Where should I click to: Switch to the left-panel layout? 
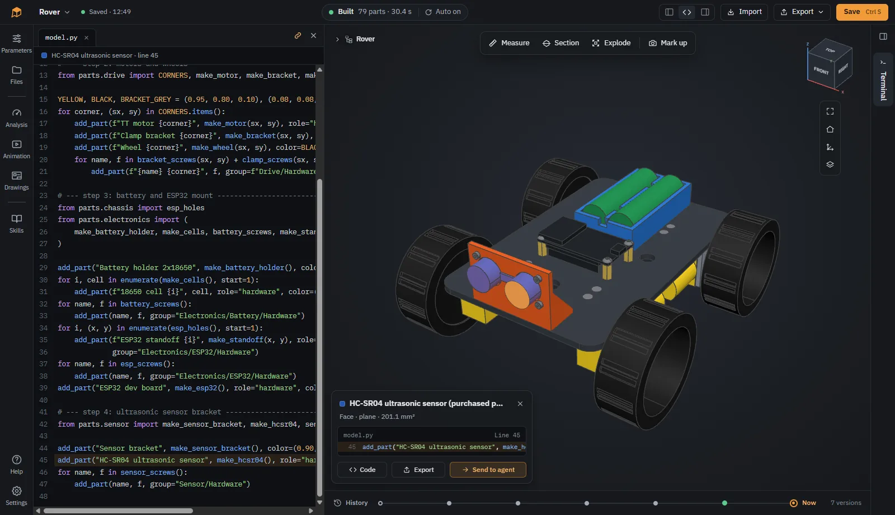[x=669, y=12]
